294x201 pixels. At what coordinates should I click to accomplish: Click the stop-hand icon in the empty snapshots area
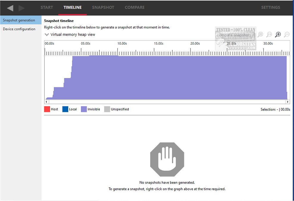pyautogui.click(x=167, y=159)
